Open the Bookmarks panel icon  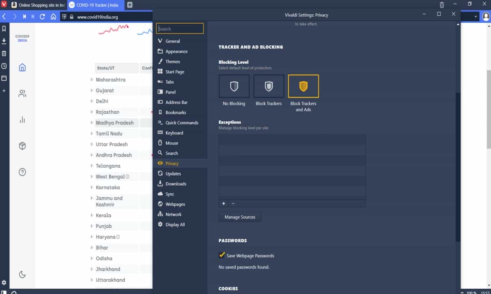point(4,29)
